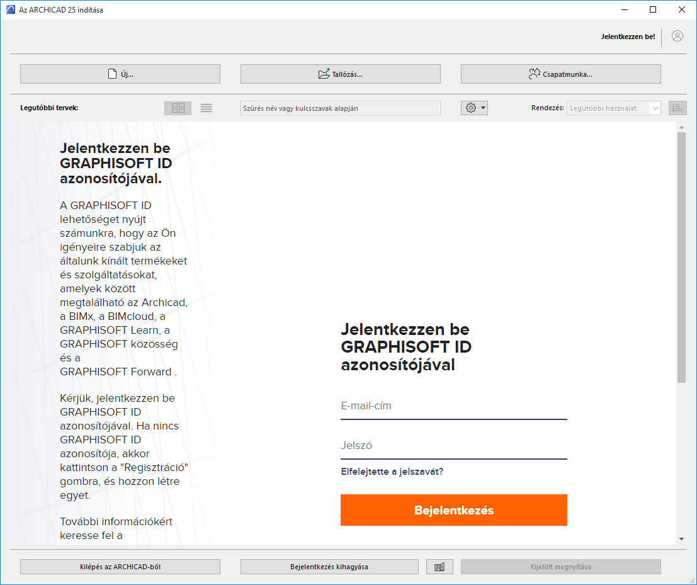Image resolution: width=697 pixels, height=585 pixels.
Task: Open Tallózás... browse button
Action: pyautogui.click(x=341, y=74)
